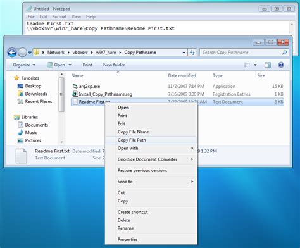Viewport: 300px width, 248px height.
Task: Click Network in the address breadcrumb
Action: click(x=56, y=53)
